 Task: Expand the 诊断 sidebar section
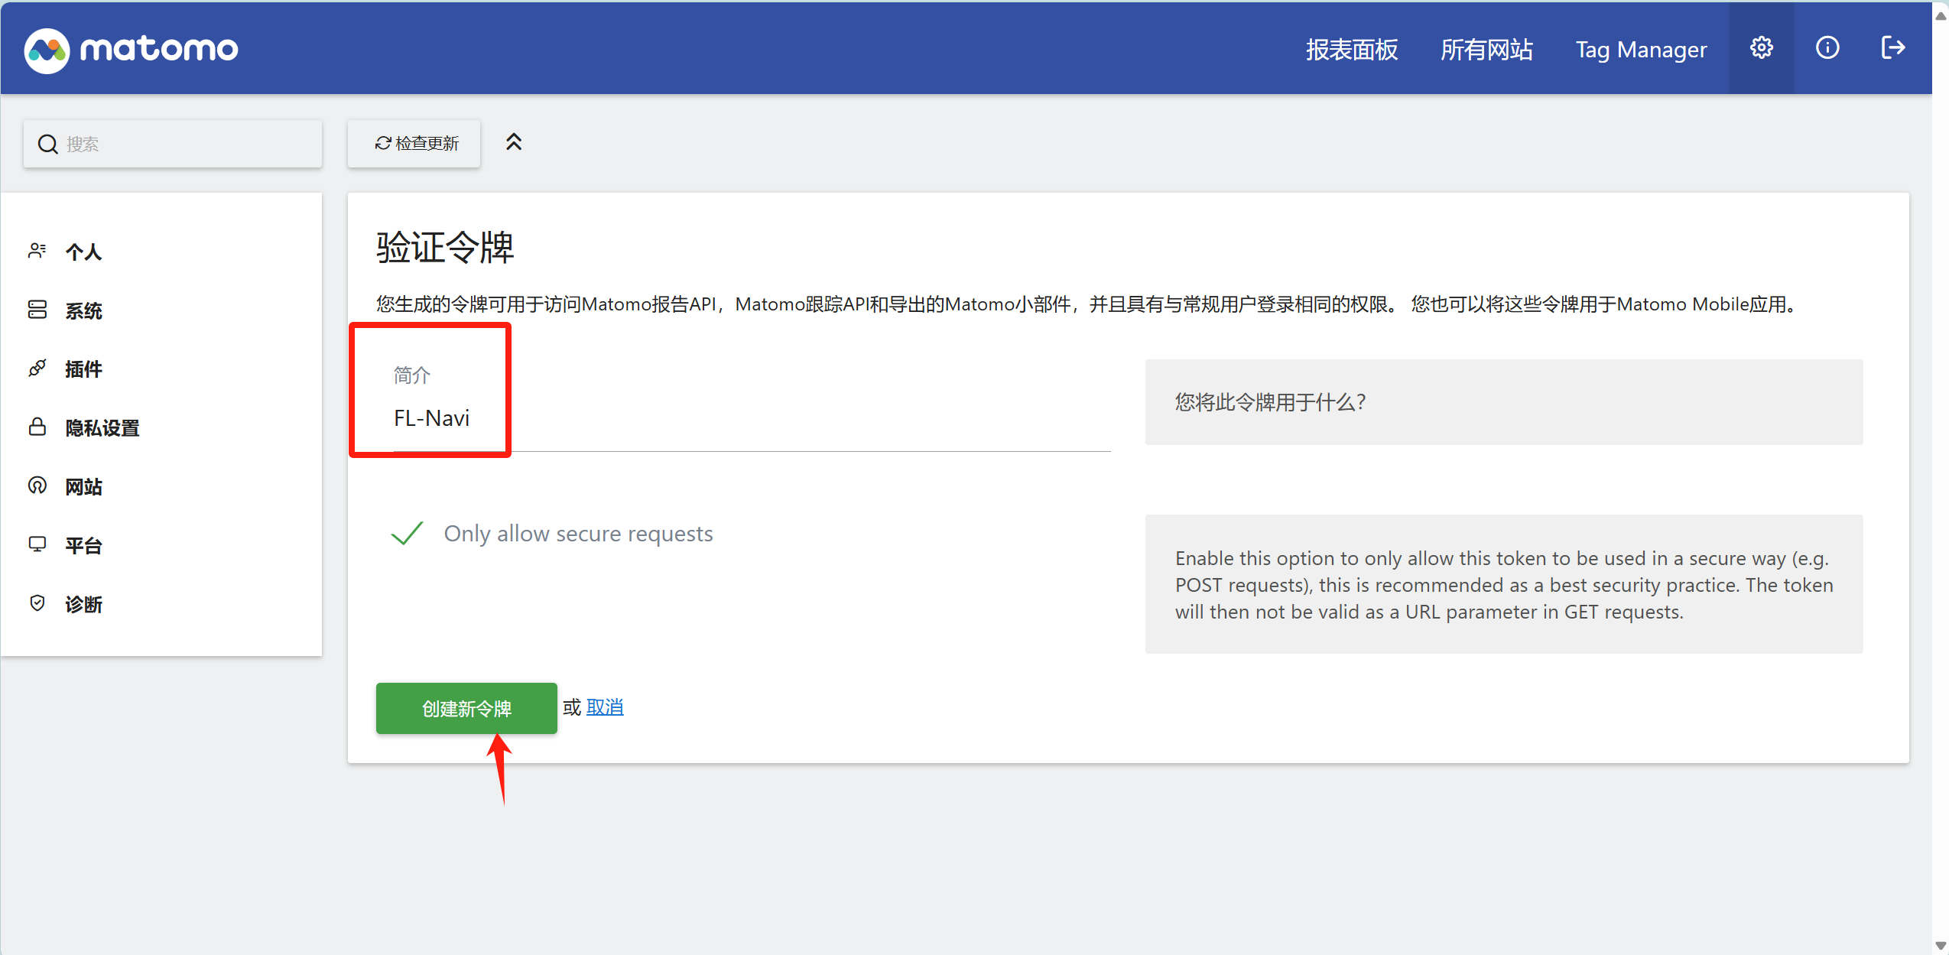83,604
